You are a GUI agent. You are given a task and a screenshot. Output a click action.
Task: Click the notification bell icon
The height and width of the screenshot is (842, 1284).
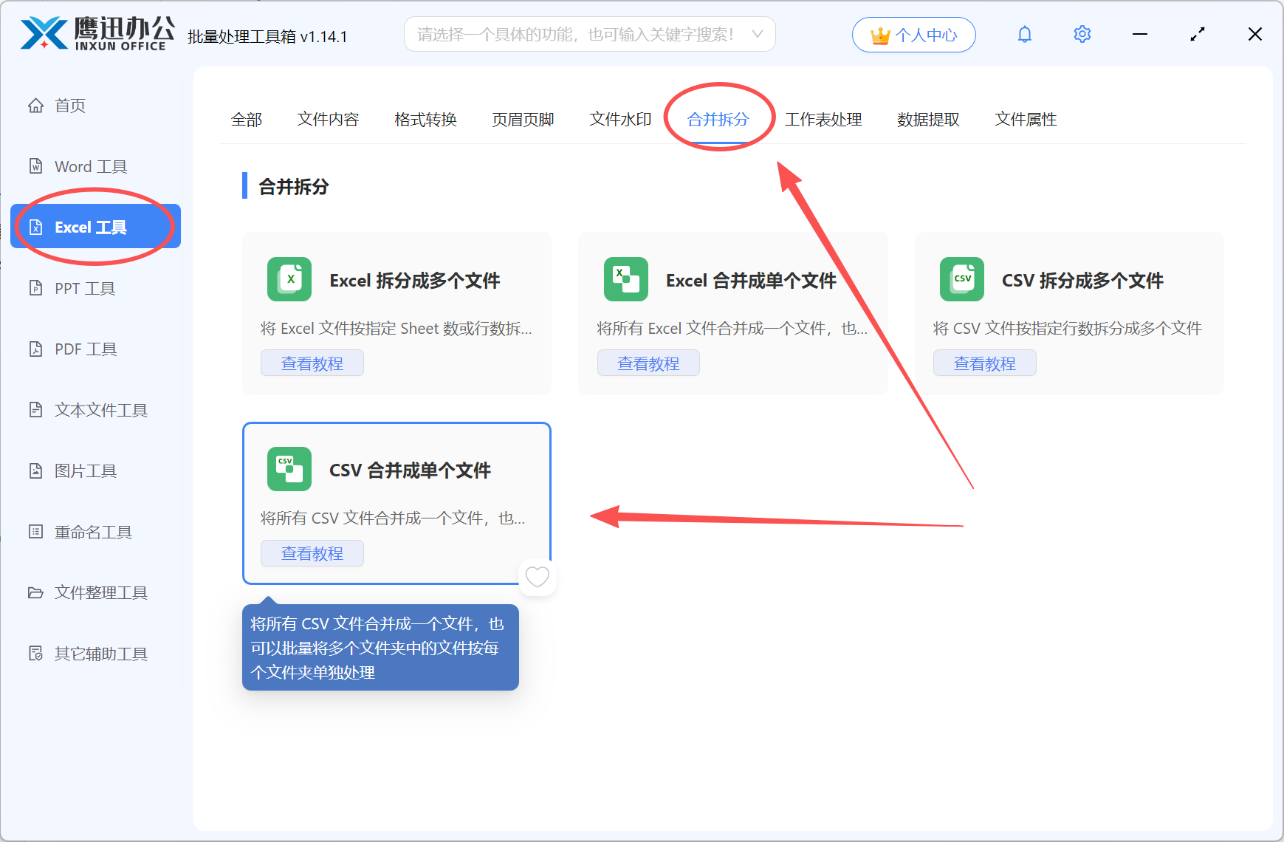[1025, 33]
